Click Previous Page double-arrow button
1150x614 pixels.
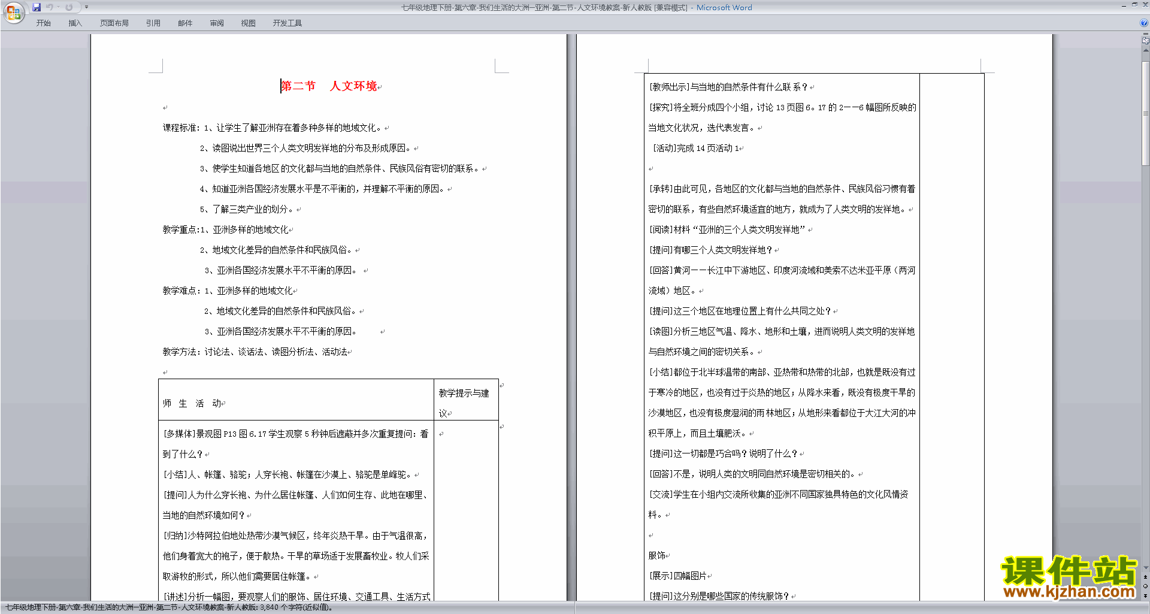point(1145,577)
